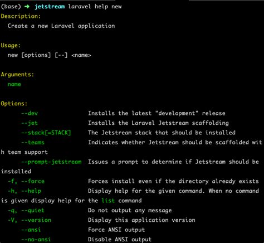Click the '--jet' option
264x243 pixels.
[30, 123]
